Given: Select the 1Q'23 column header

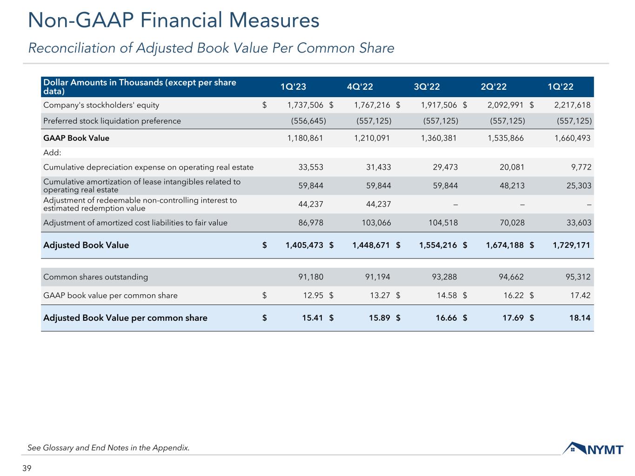Looking at the screenshot, I should [293, 86].
